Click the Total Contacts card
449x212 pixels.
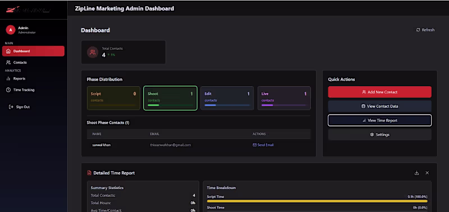123,52
